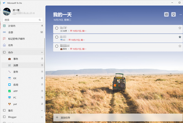Viewport: 183px width, 123px height.
Task: Open the 计划内 list
Action: 12,26
